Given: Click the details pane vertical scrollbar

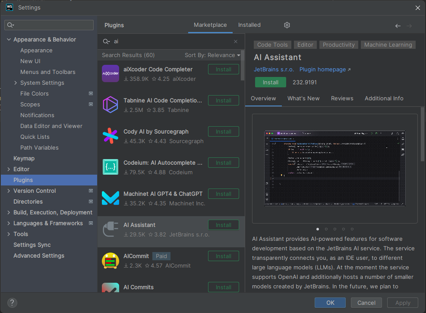Looking at the screenshot, I should 423,134.
